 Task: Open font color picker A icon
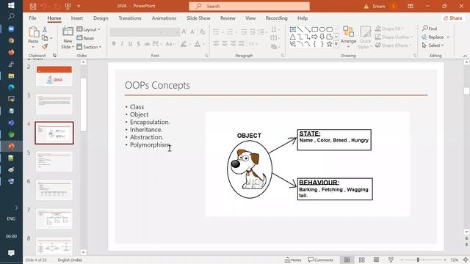(x=198, y=44)
